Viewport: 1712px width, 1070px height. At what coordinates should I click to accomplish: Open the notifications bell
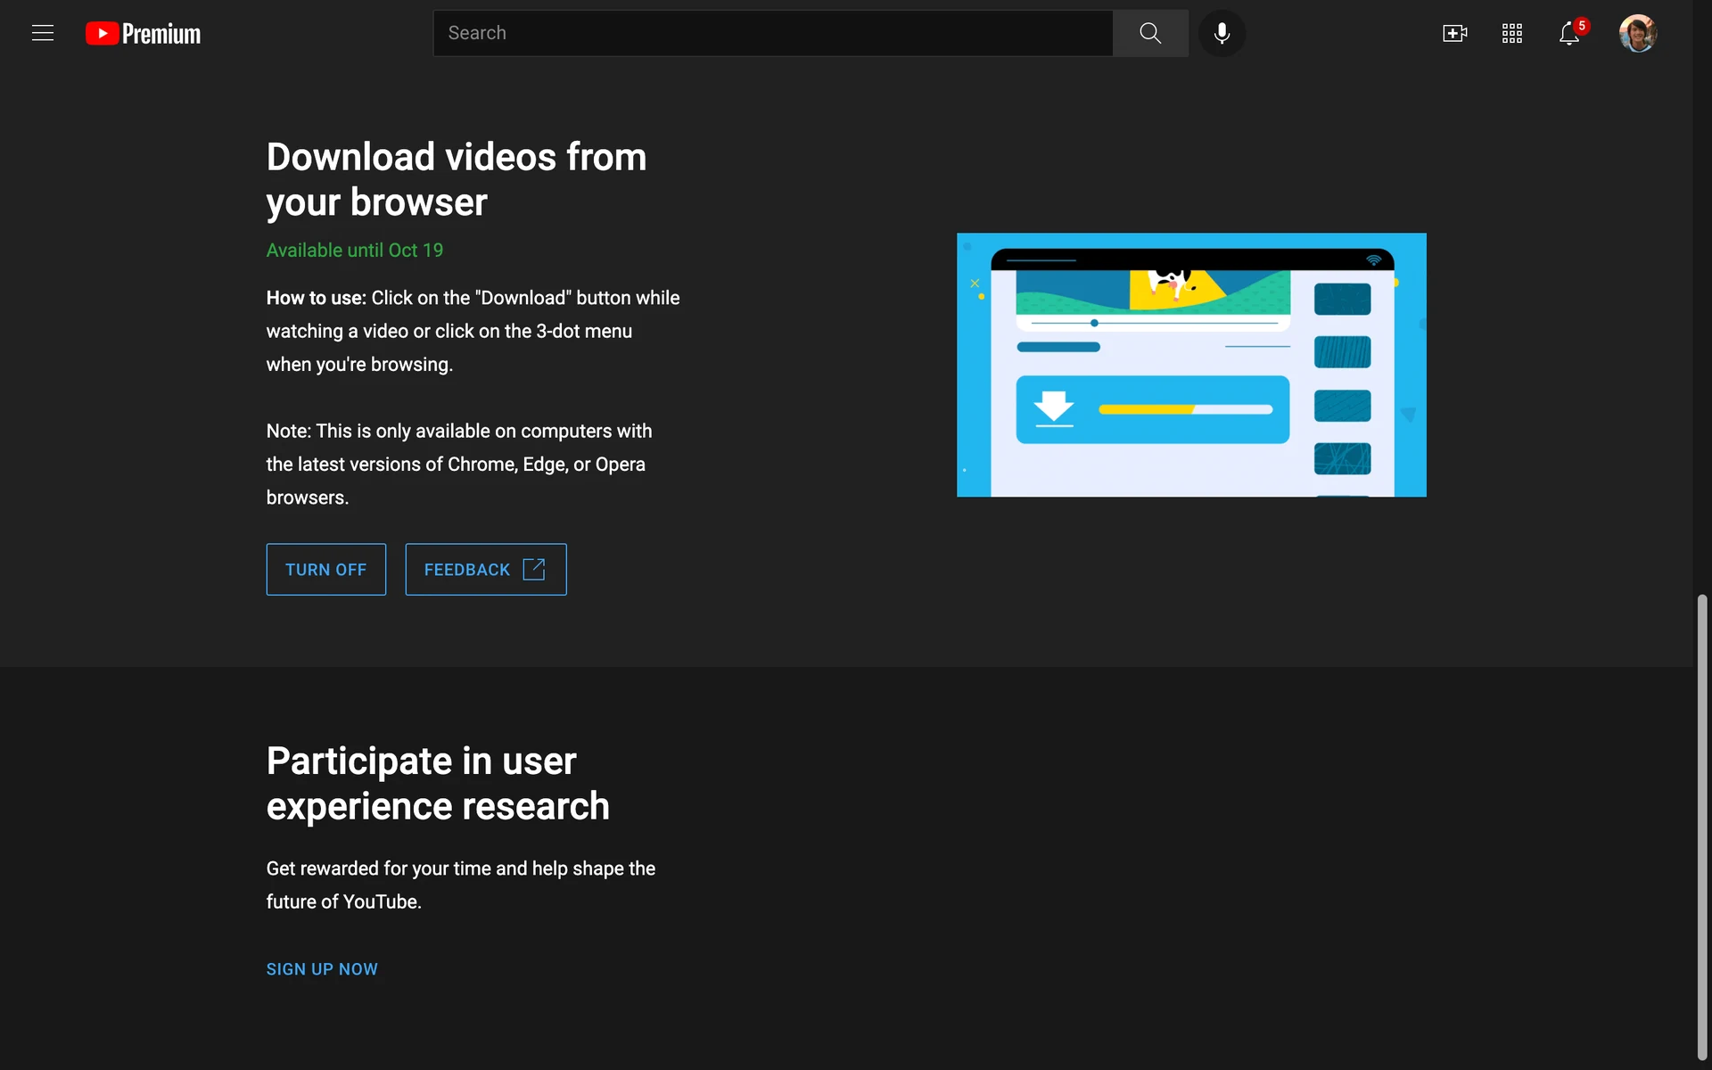1569,34
